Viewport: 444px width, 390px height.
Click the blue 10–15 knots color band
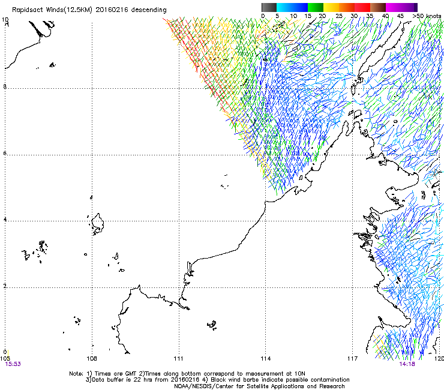point(300,7)
